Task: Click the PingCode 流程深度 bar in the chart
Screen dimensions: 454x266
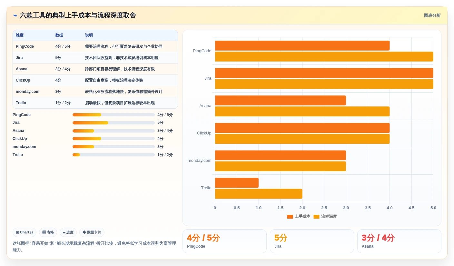Action: tap(324, 56)
